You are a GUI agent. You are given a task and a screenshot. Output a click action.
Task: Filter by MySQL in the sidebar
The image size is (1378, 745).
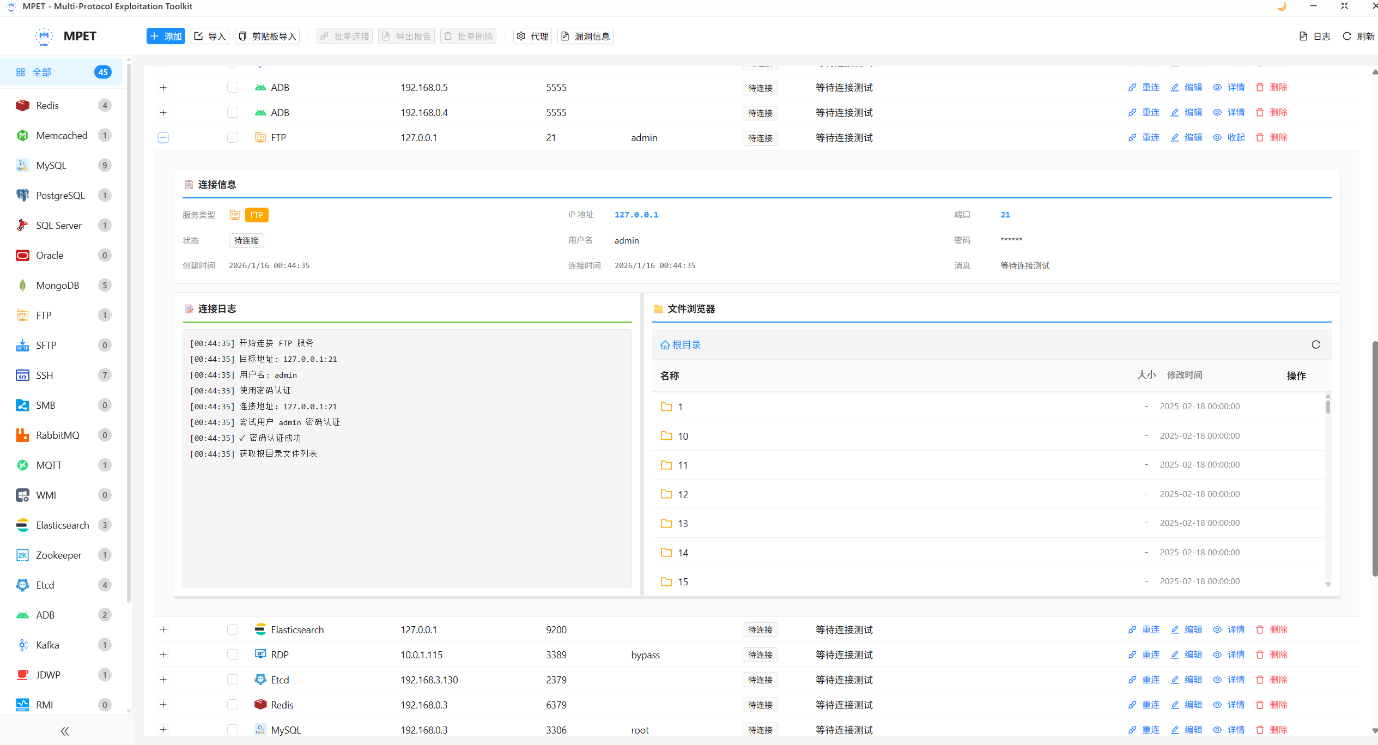coord(51,165)
